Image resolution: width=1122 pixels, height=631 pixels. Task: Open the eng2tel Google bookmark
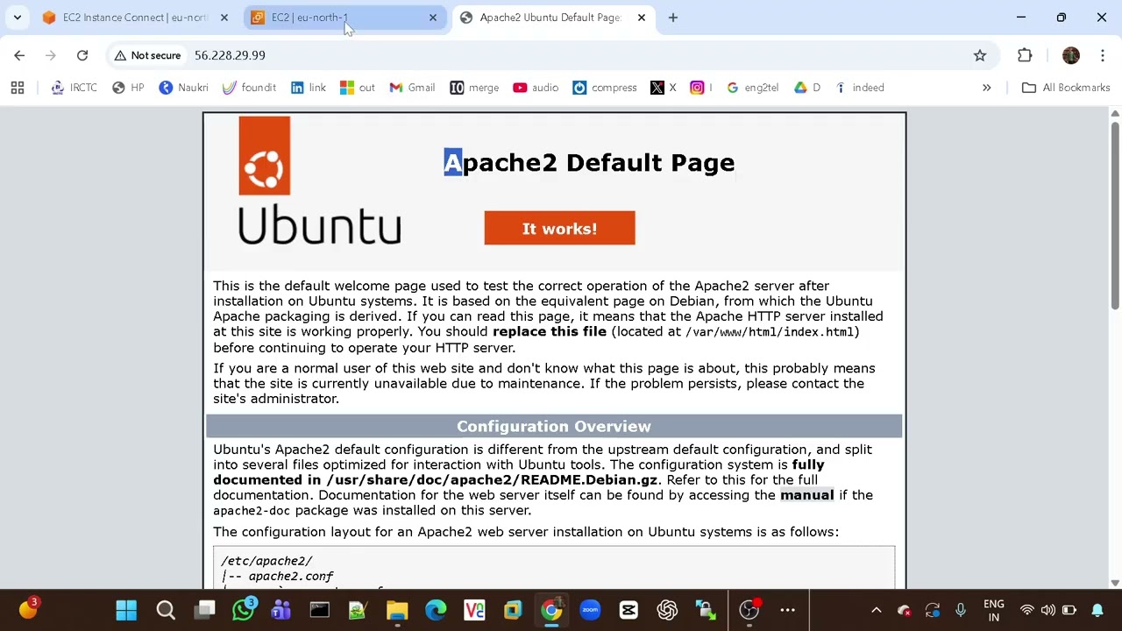pyautogui.click(x=753, y=88)
